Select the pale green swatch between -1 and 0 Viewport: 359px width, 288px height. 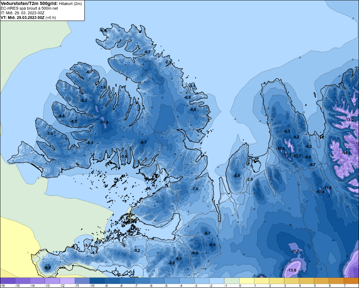click(232, 281)
